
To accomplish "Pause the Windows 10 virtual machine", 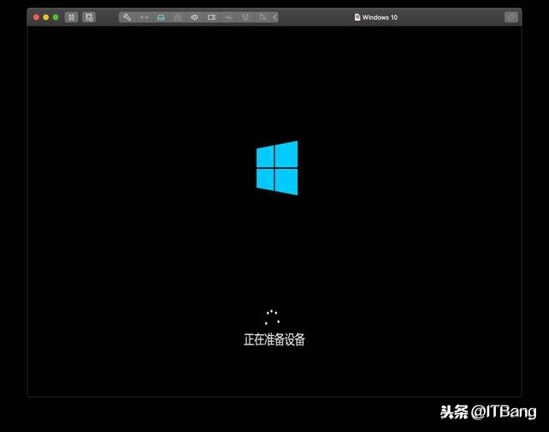I will [x=71, y=17].
